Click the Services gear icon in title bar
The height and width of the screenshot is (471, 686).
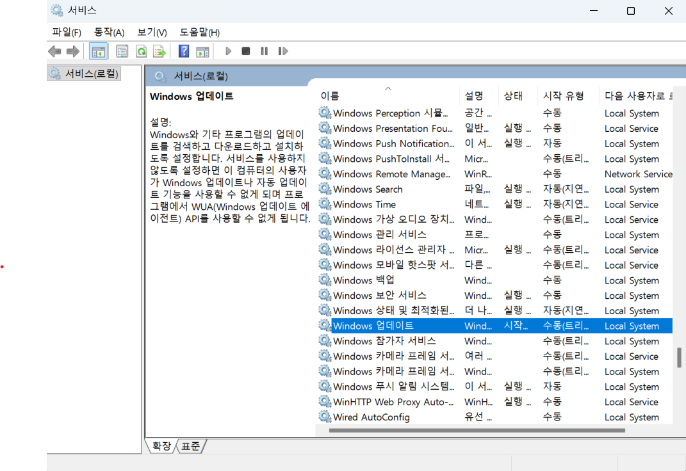(56, 10)
